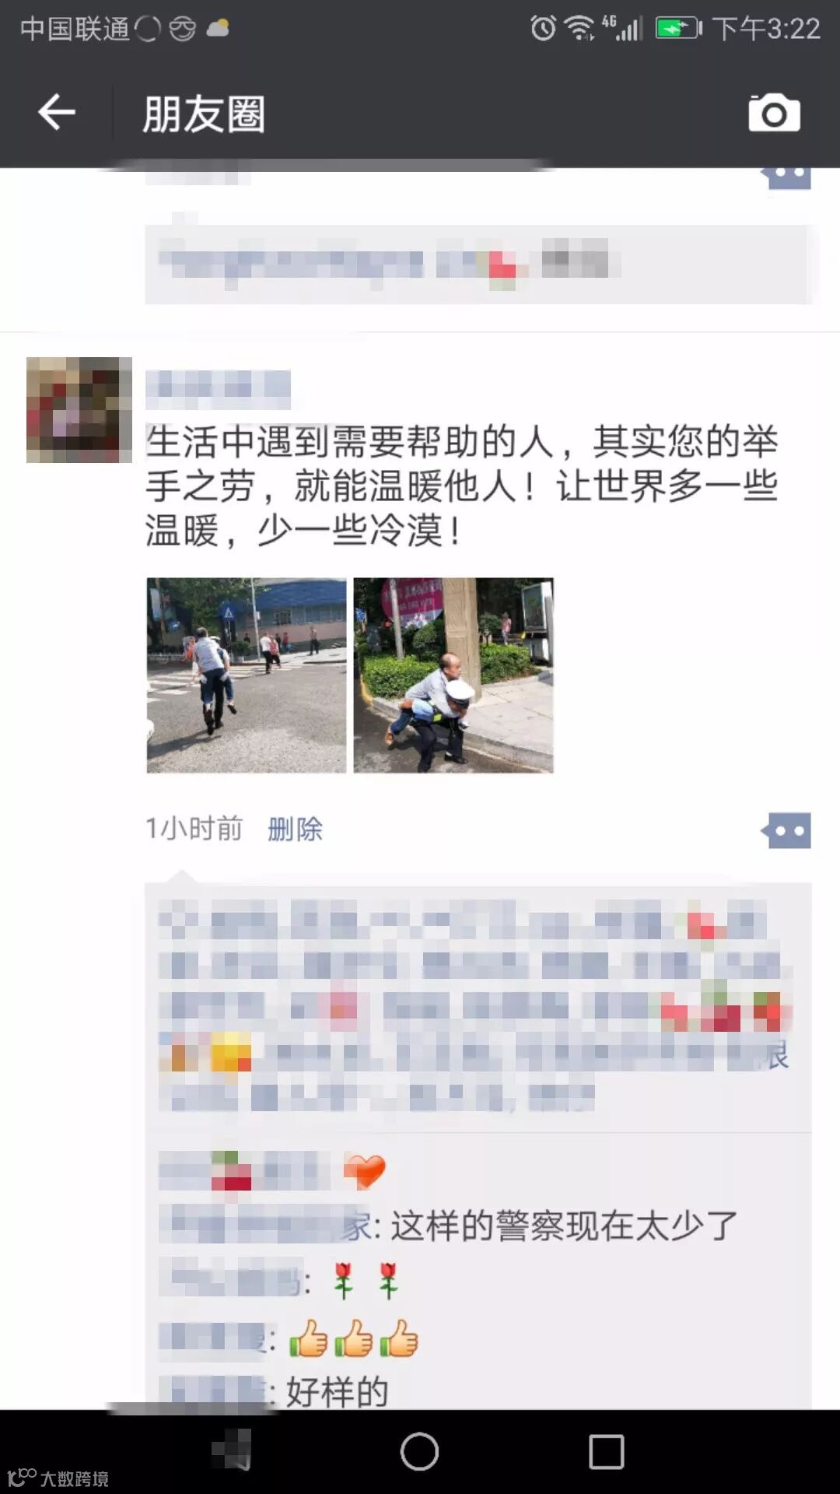Open the officer carrying man photo
This screenshot has height=1494, width=840.
tap(453, 675)
